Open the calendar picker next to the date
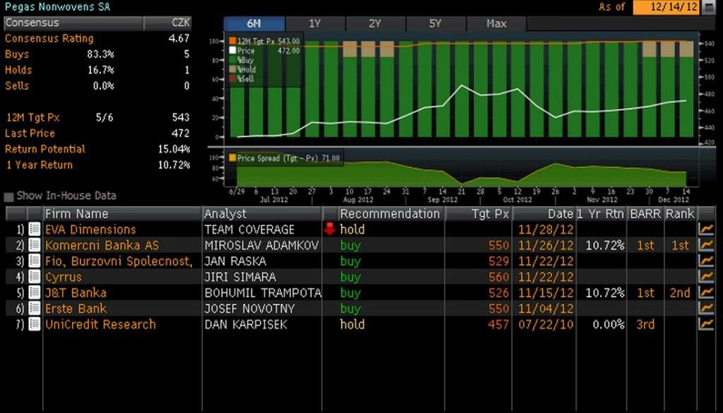723x413 pixels. pyautogui.click(x=710, y=7)
